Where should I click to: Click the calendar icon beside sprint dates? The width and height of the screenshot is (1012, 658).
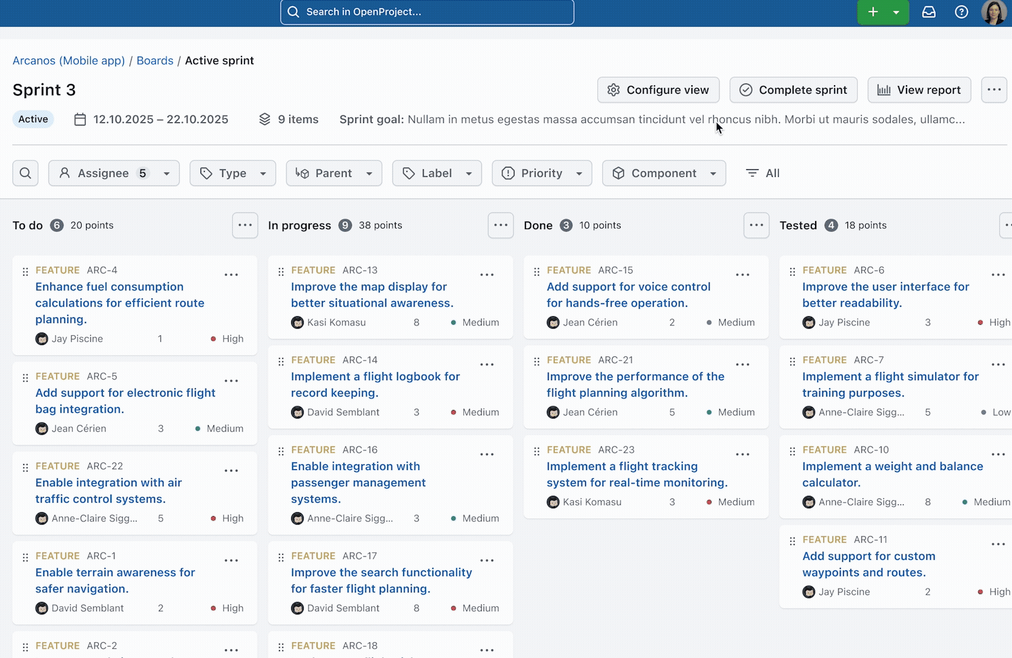click(80, 119)
